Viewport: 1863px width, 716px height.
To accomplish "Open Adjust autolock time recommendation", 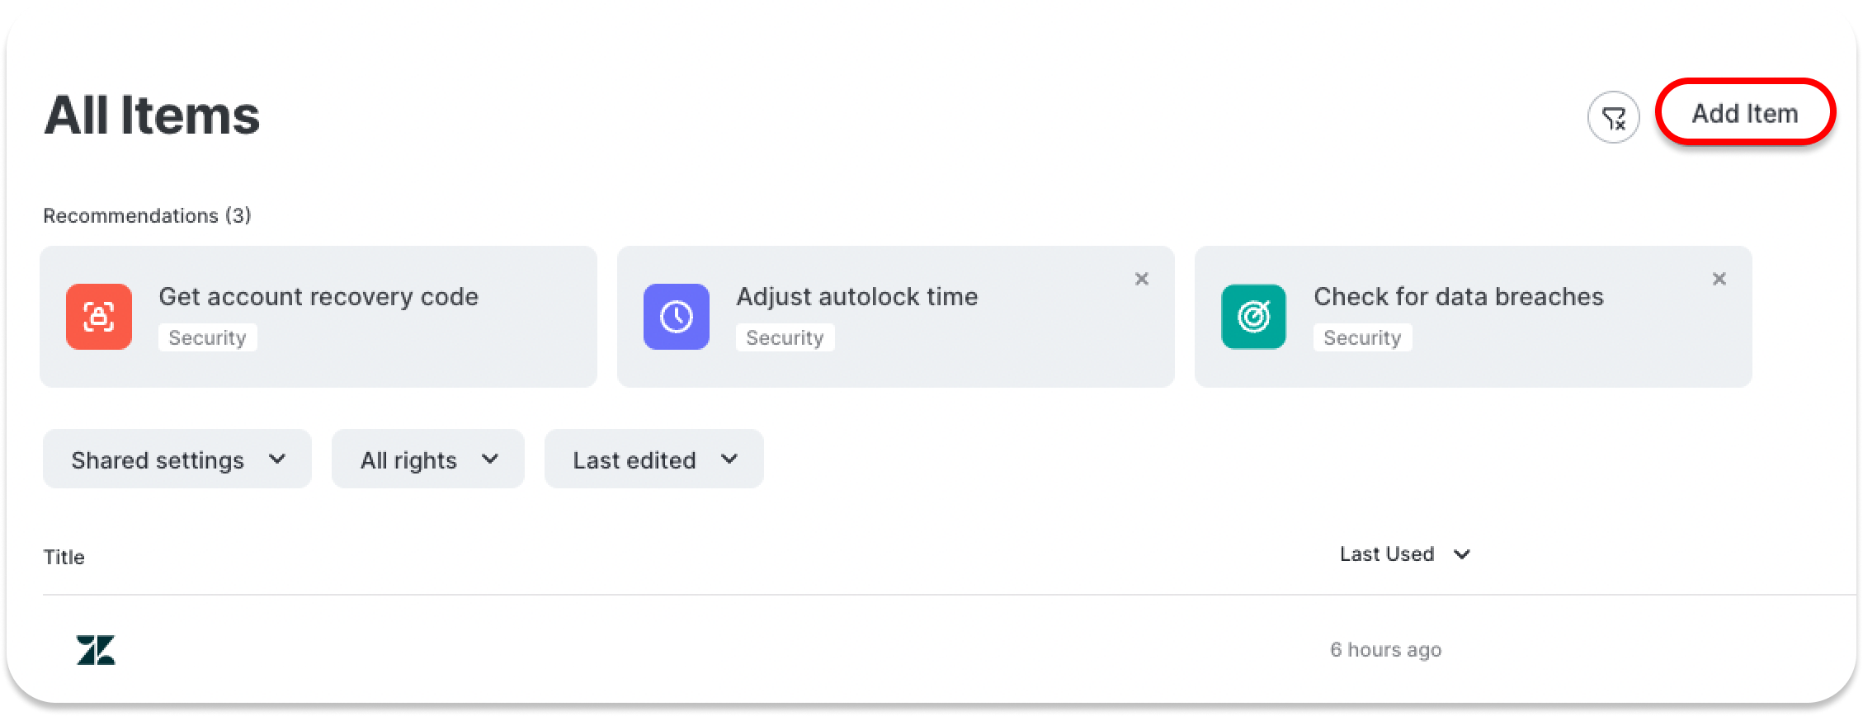I will click(896, 317).
